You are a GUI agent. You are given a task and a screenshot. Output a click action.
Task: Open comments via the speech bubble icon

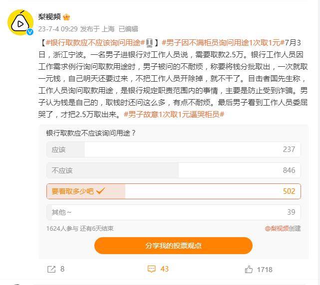151,269
